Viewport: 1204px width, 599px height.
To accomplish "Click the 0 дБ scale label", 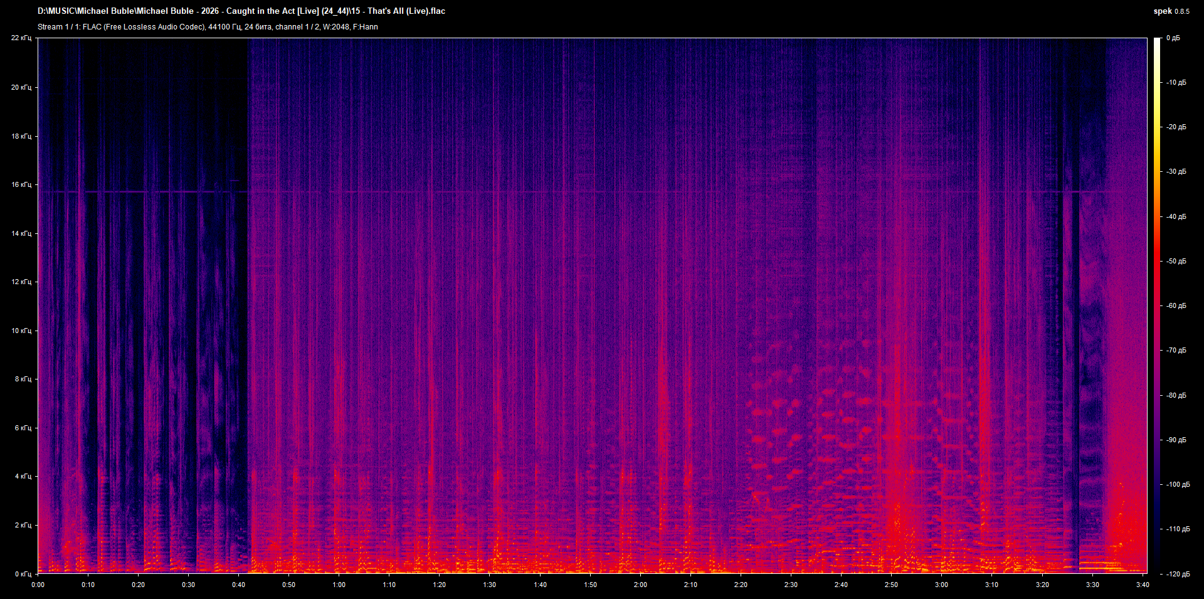I will coord(1173,38).
